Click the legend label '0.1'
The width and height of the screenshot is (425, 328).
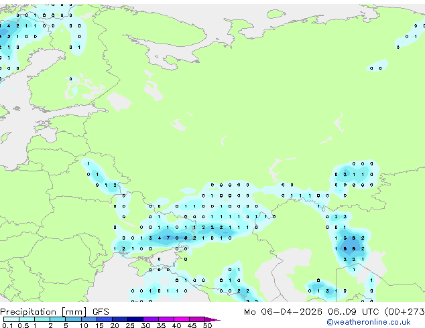pos(7,325)
